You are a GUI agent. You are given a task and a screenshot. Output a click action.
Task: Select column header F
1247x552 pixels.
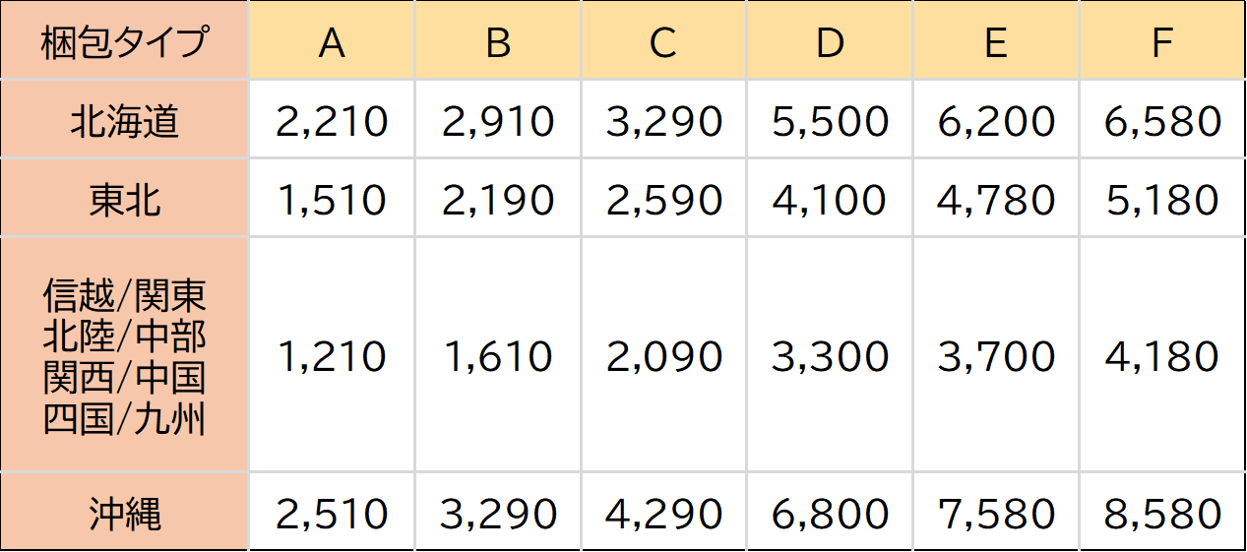point(1161,42)
